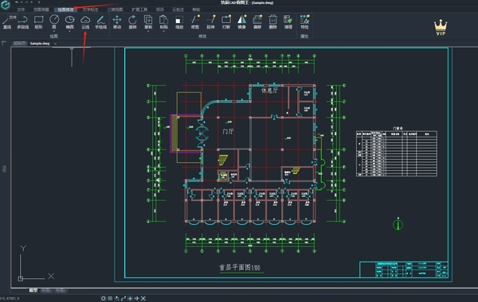Select the 镜像 mirror tool
The width and height of the screenshot is (478, 302).
pyautogui.click(x=241, y=23)
